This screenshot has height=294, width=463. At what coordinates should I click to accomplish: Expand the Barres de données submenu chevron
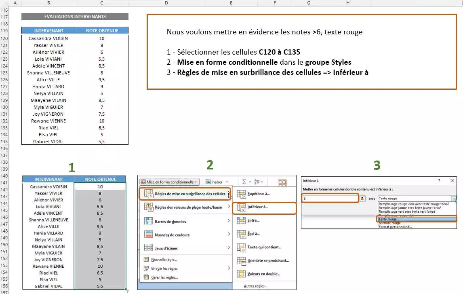coord(229,221)
